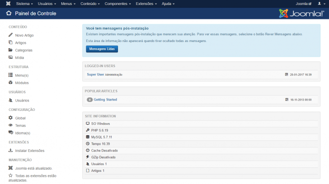Open Menu(s) under Estrutura
The image size is (329, 184).
22,75
